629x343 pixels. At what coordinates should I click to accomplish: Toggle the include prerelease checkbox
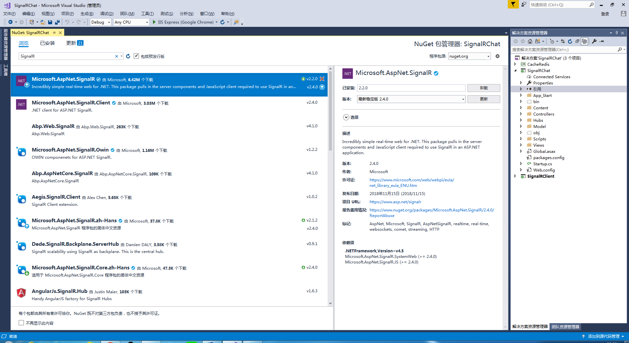(x=136, y=56)
